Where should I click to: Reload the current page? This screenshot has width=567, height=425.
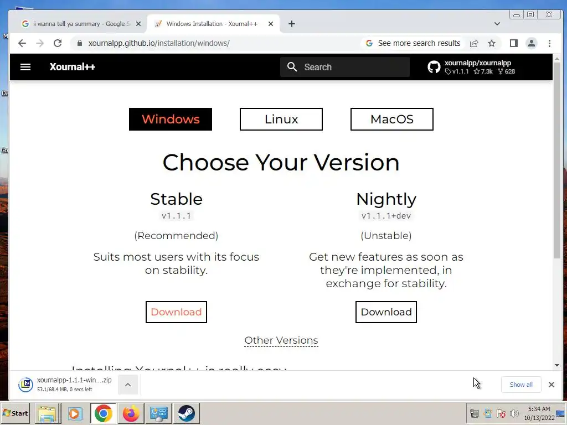click(58, 43)
